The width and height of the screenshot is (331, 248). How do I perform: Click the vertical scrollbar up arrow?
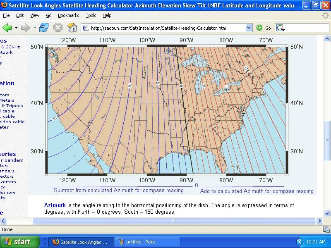pos(327,39)
